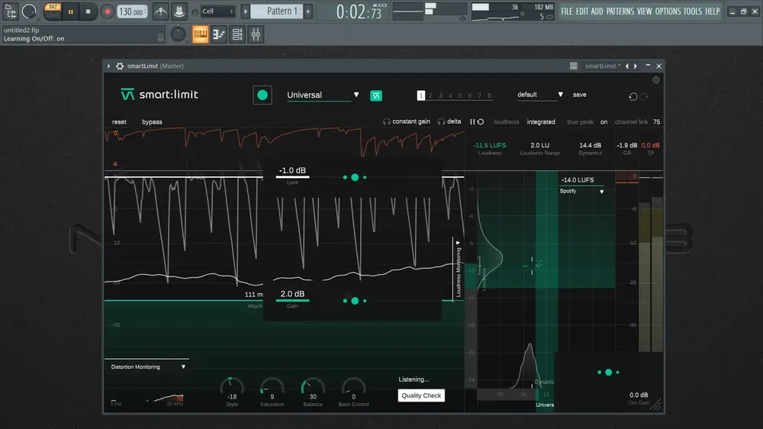Open the piano roll view icon
The image size is (763, 429).
(x=200, y=34)
